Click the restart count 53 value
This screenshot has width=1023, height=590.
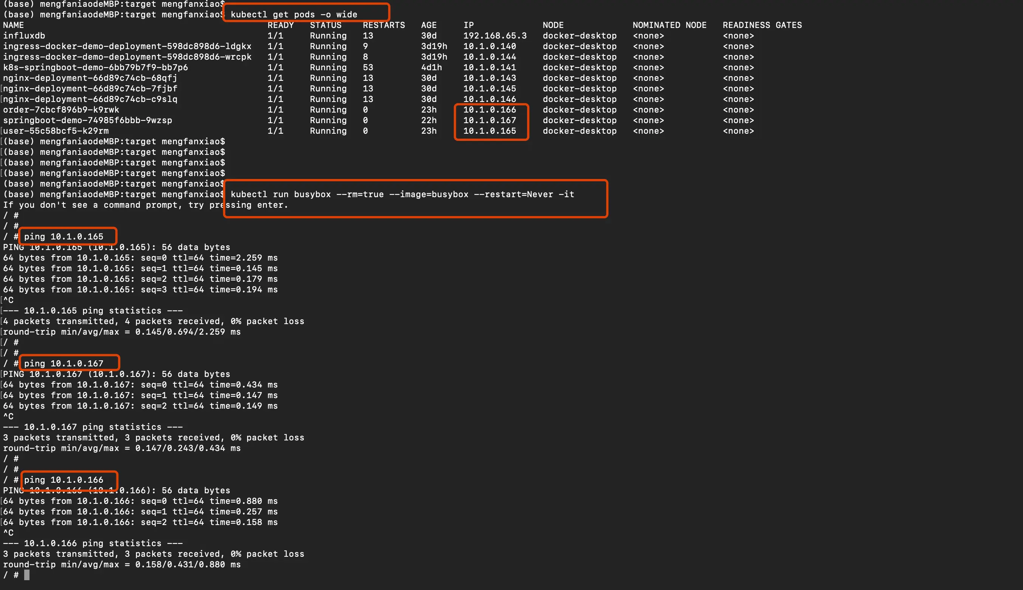click(368, 67)
